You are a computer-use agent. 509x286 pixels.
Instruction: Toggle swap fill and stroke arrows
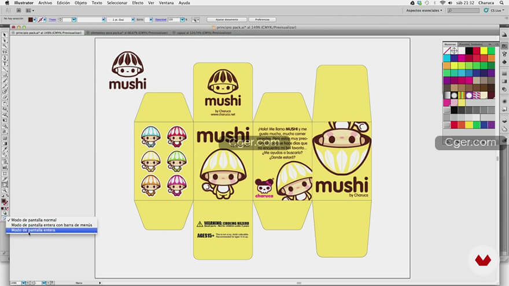(7, 196)
